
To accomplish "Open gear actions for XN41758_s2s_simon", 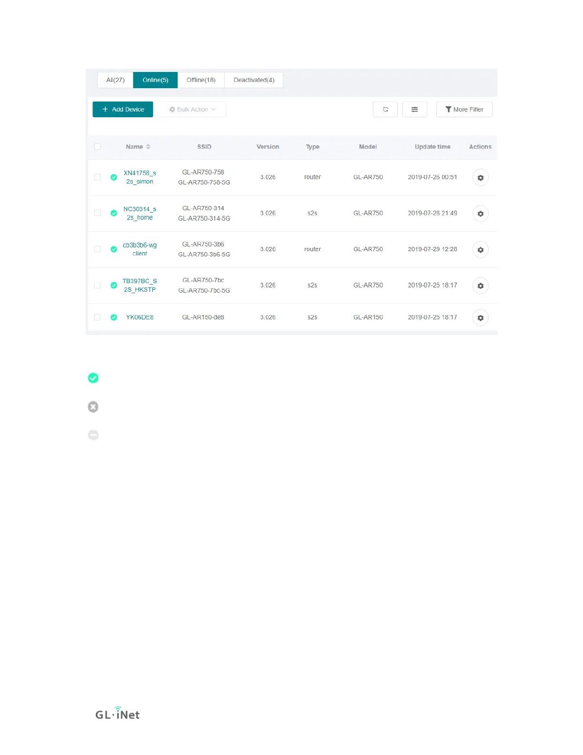I will pyautogui.click(x=480, y=177).
